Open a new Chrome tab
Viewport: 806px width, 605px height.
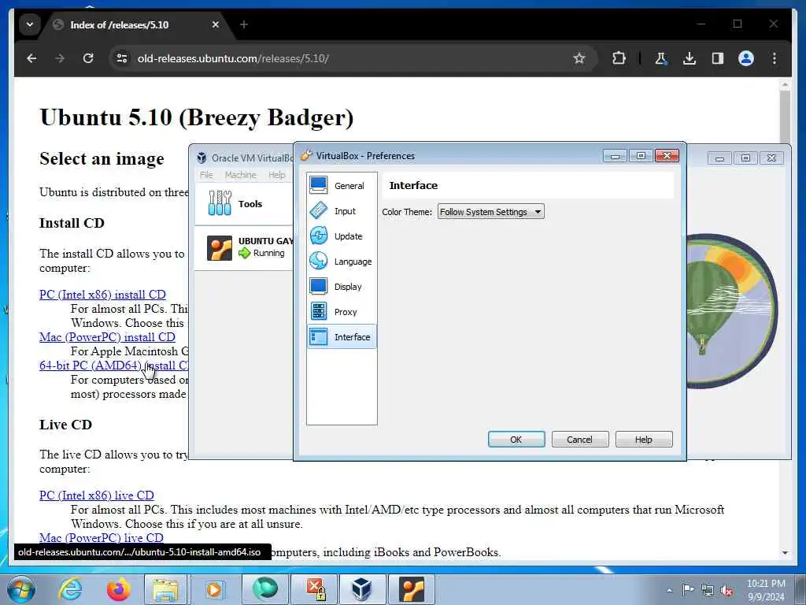point(244,24)
